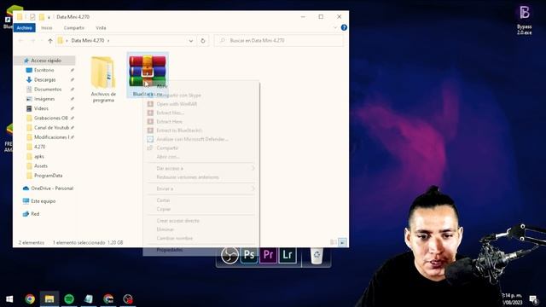Open Escritorio in the sidebar

[x=44, y=70]
